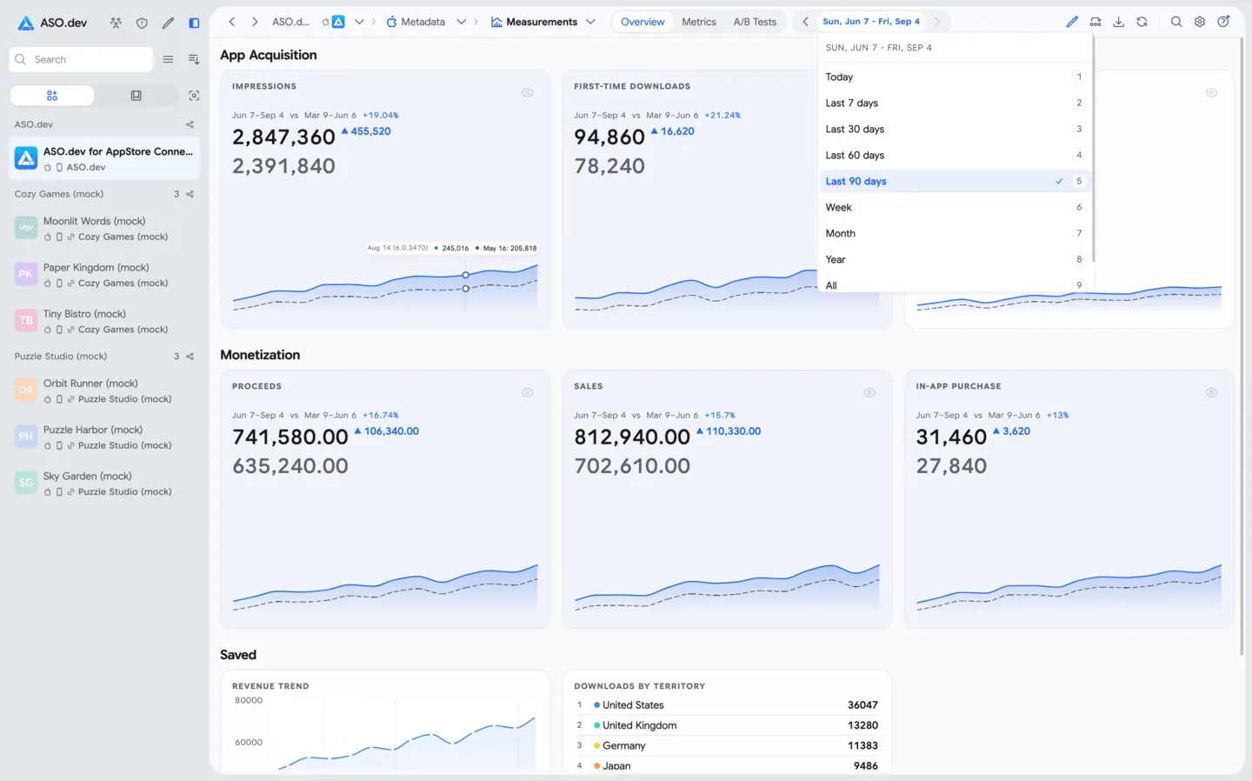This screenshot has width=1252, height=781.
Task: Click the refresh icon in top toolbar
Action: [1142, 22]
